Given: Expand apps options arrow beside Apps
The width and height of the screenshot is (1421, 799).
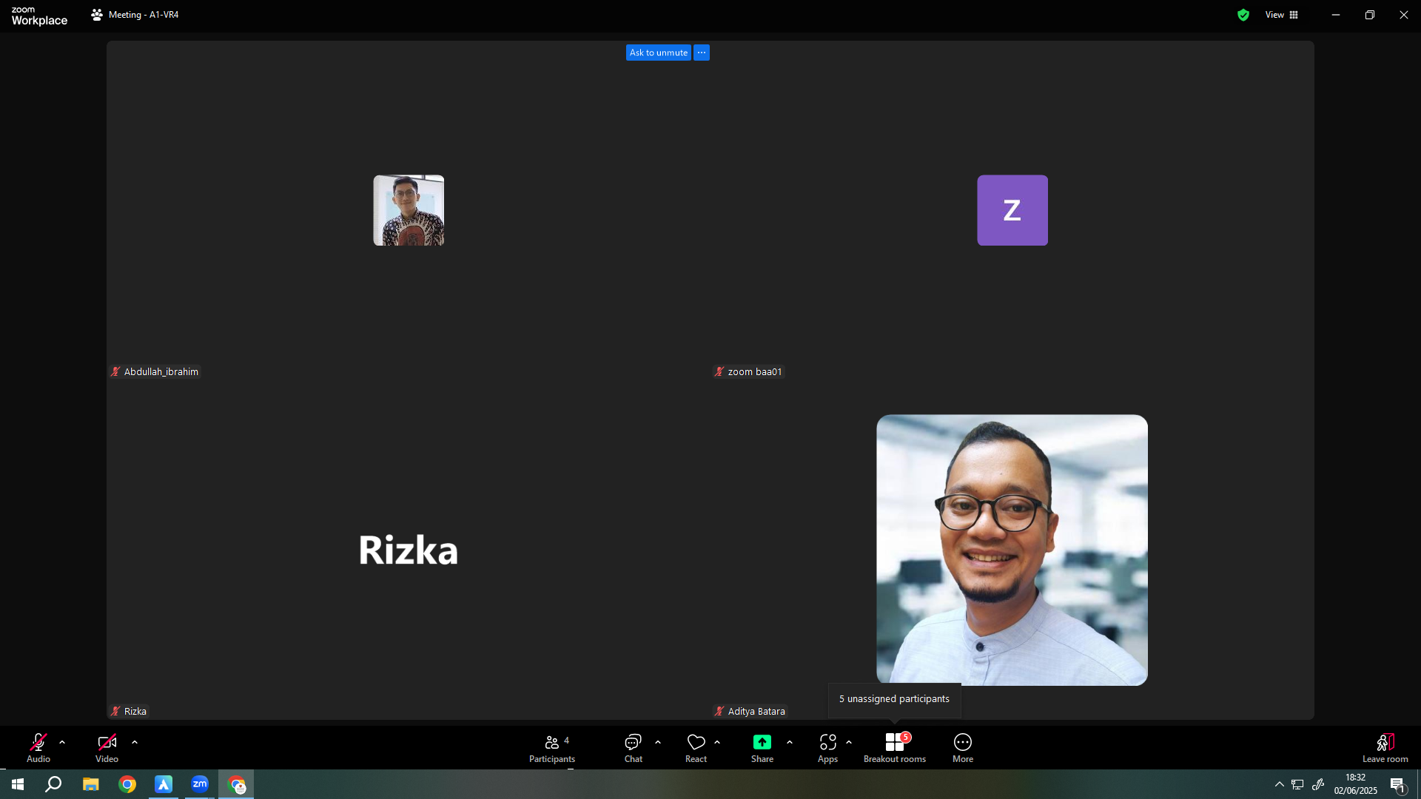Looking at the screenshot, I should click(849, 742).
